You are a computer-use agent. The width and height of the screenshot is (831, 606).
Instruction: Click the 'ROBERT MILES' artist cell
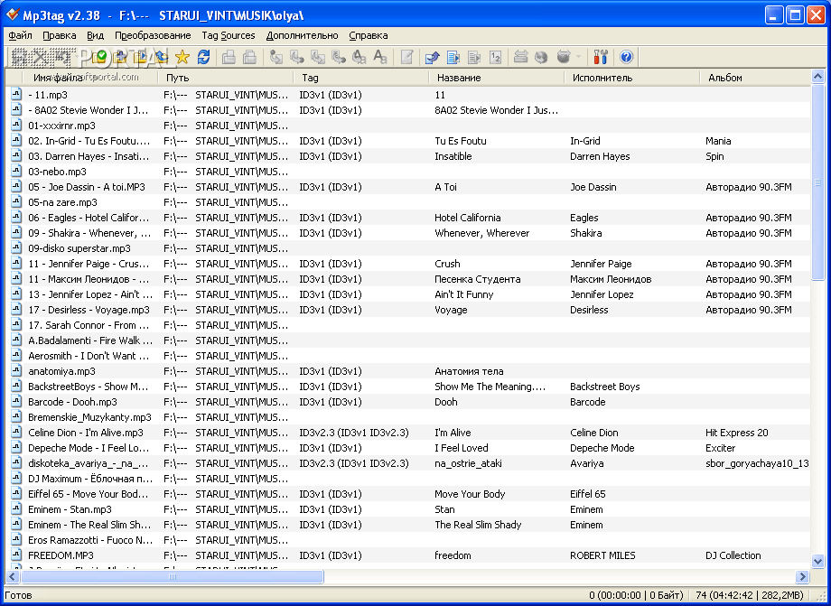[602, 555]
